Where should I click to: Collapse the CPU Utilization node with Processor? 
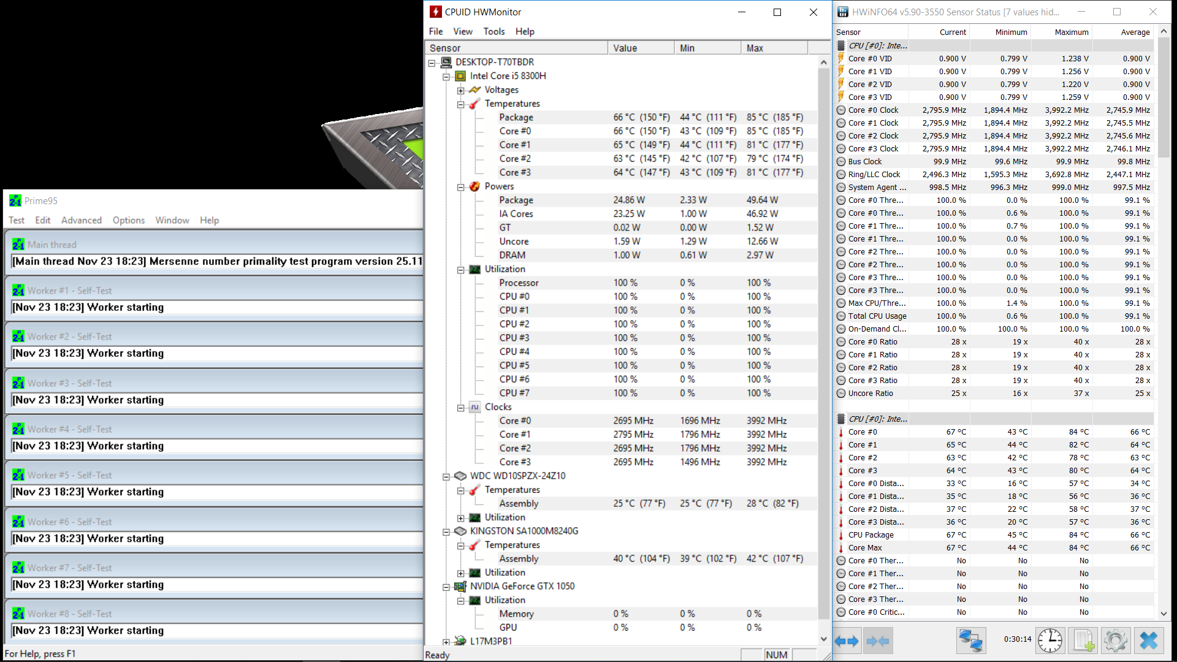[x=461, y=270]
